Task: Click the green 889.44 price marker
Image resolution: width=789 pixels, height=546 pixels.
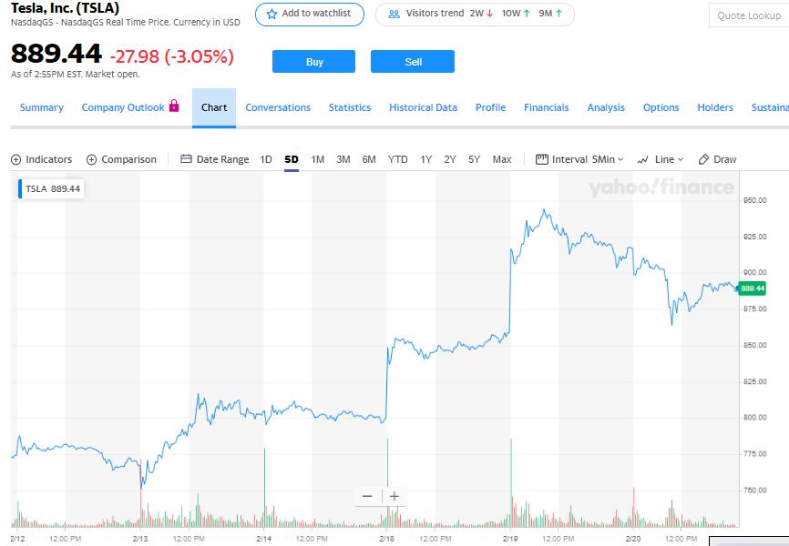Action: 753,288
